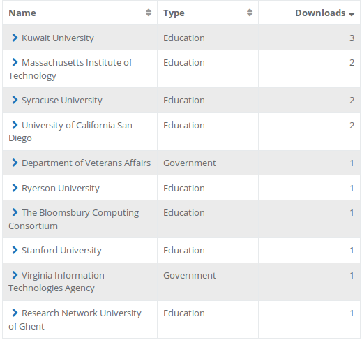Viewport: 362px width, 340px height.
Task: Expand the Stanford University row chevron
Action: click(x=15, y=250)
